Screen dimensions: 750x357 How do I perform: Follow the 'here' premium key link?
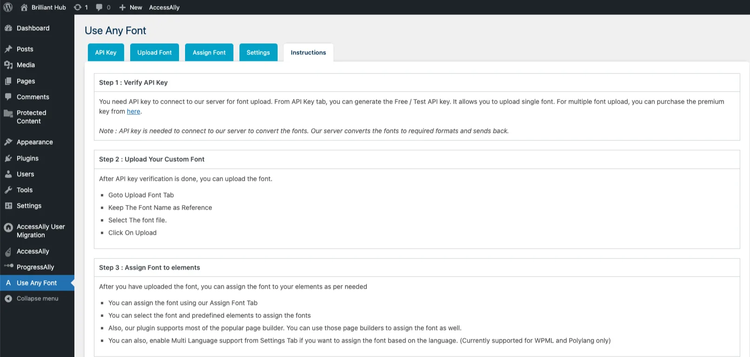[x=133, y=112]
